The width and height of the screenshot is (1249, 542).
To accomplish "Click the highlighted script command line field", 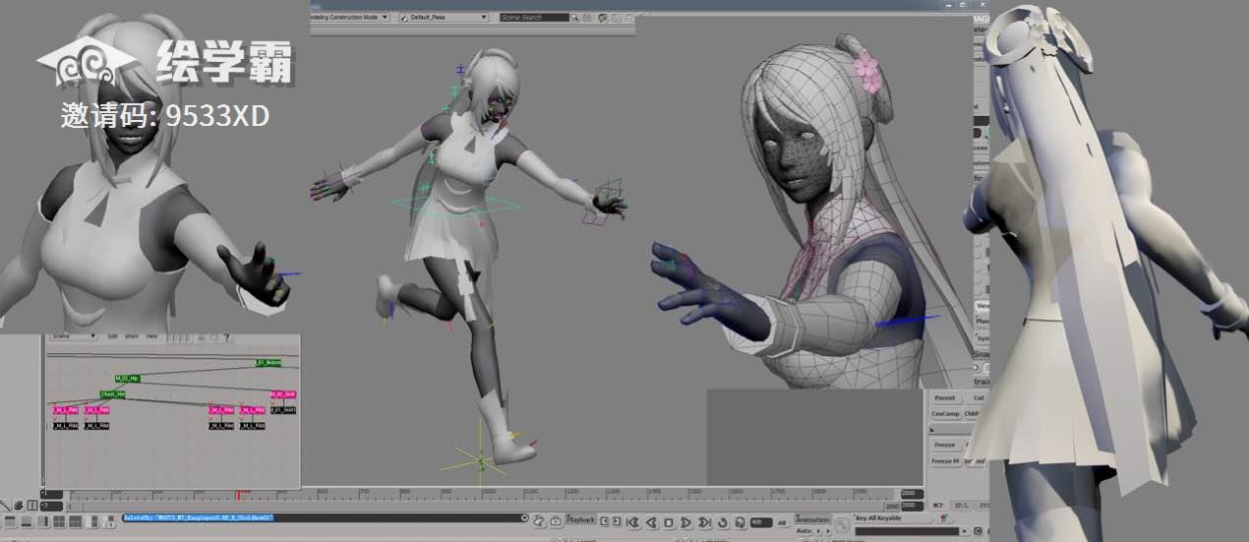I will click(325, 517).
